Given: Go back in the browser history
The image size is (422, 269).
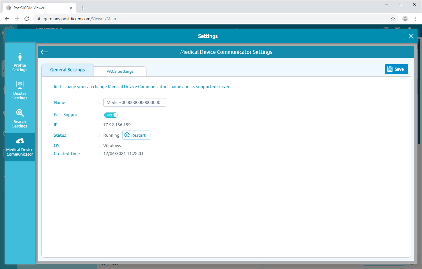Looking at the screenshot, I should [x=7, y=19].
